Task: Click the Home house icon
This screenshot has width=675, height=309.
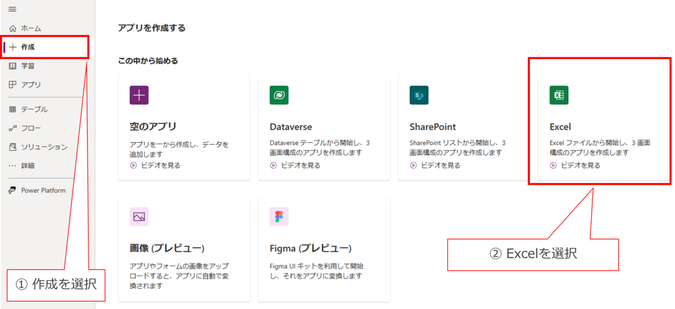Action: tap(13, 28)
